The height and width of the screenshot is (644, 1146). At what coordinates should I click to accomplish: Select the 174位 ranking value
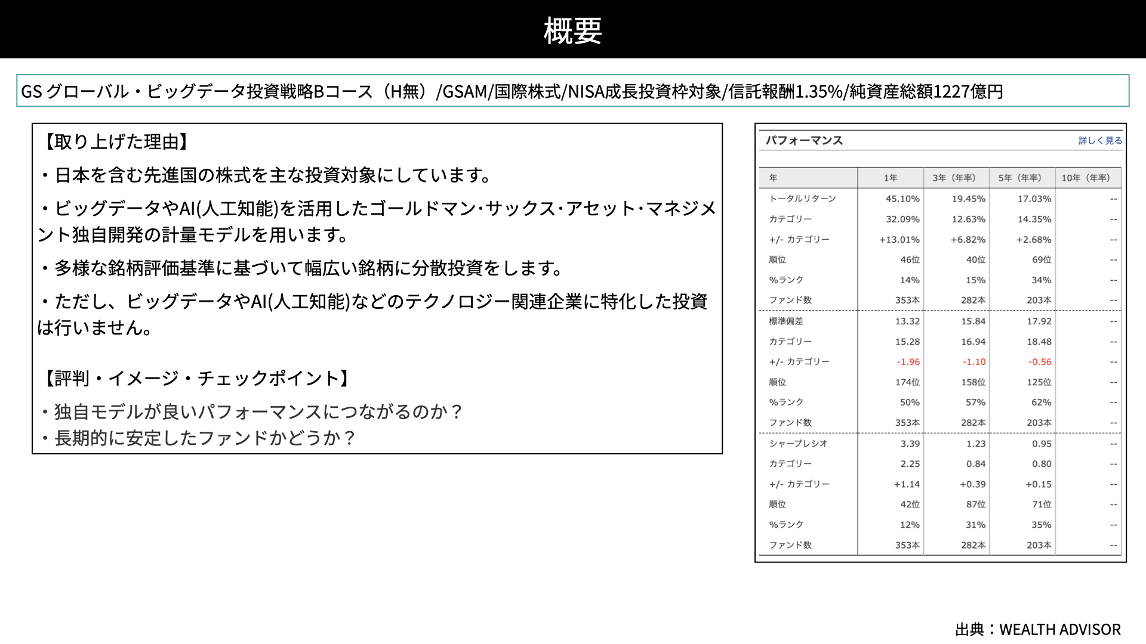(x=907, y=382)
